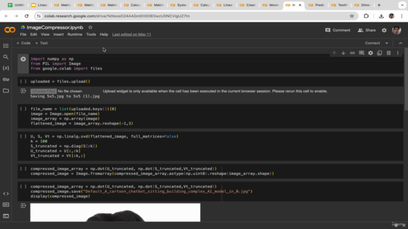
Task: Open the Insert menu
Action: tap(58, 34)
